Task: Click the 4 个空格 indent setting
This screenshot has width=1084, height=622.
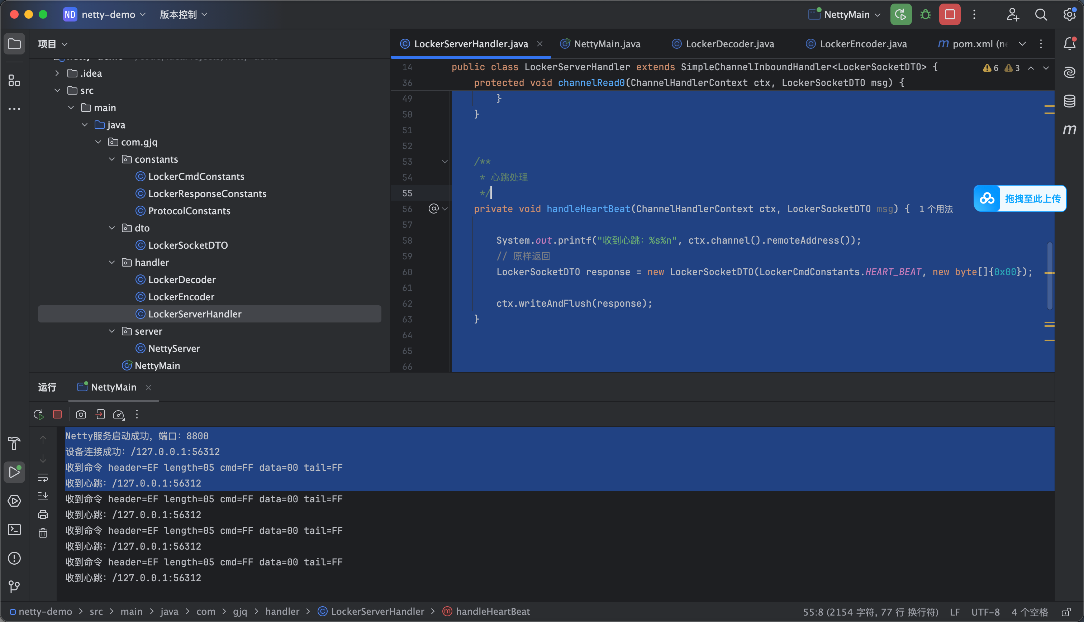Action: tap(1030, 612)
